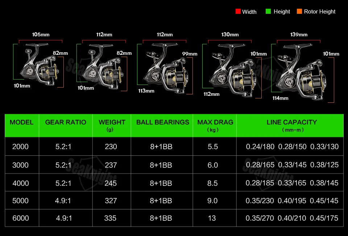The height and width of the screenshot is (236, 348).
Task: Click the 4.9:1 gear ratio for model 5000
Action: [63, 201]
